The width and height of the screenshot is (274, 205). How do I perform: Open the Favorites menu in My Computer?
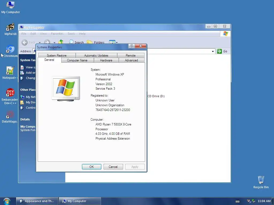click(x=57, y=34)
